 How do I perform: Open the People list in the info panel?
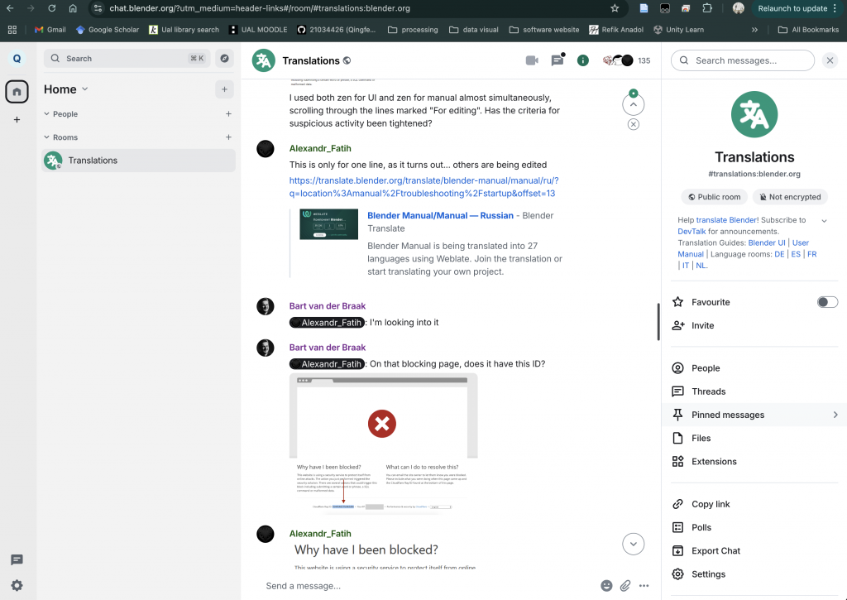(754, 368)
